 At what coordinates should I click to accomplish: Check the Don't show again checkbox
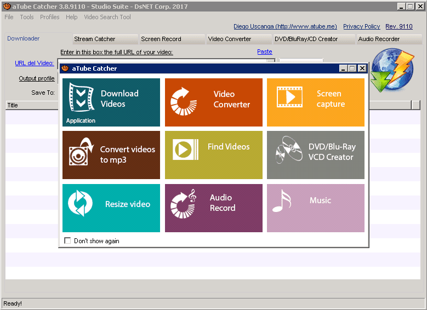(x=67, y=240)
